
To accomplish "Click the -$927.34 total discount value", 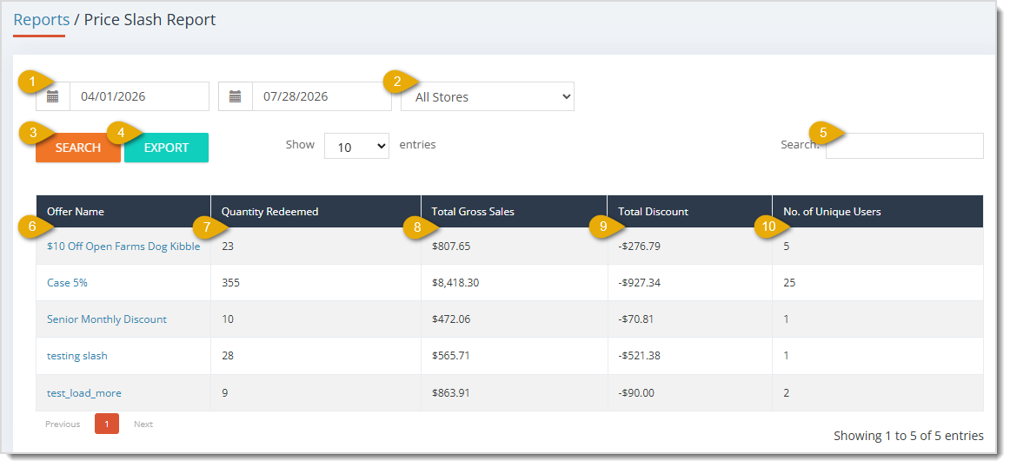I will click(x=640, y=282).
